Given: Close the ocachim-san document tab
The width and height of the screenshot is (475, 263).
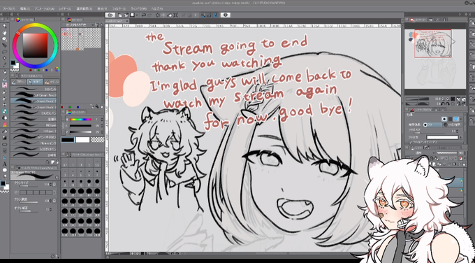Looking at the screenshot, I should [127, 21].
